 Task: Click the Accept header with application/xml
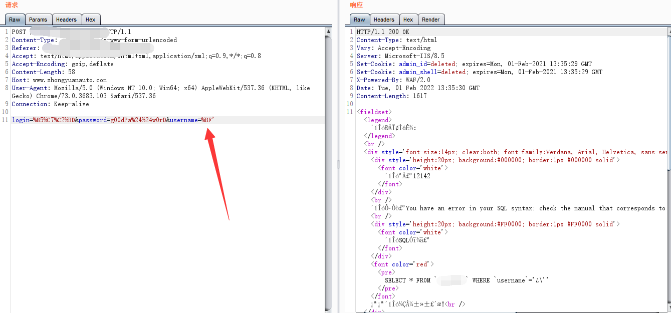click(136, 56)
